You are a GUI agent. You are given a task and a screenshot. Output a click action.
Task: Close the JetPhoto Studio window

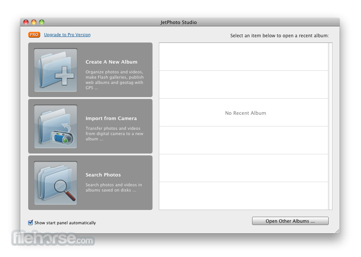click(26, 22)
